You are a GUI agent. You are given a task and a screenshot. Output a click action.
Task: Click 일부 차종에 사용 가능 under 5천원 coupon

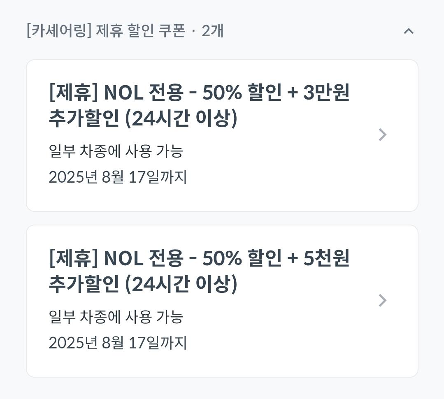coord(116,317)
